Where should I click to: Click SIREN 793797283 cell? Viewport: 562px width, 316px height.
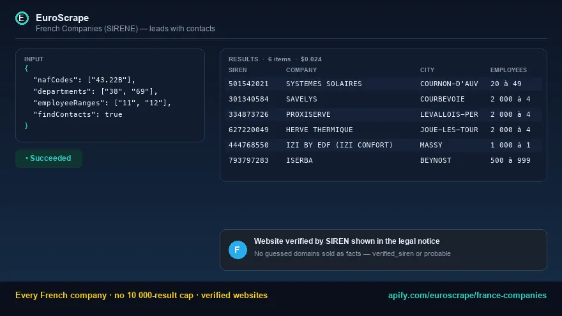click(248, 160)
